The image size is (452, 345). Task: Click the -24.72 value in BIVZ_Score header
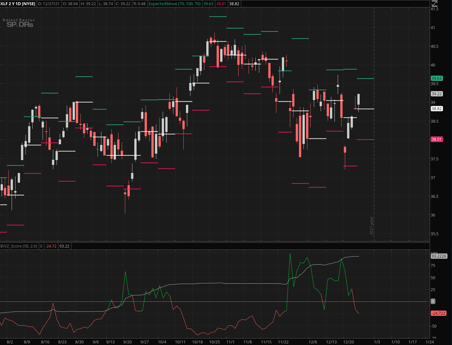tap(51, 246)
